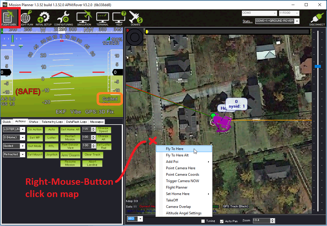Open the Help icon

pyautogui.click(x=119, y=18)
